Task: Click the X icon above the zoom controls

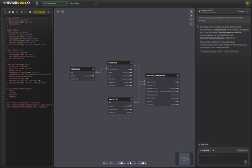Action: coord(191,12)
